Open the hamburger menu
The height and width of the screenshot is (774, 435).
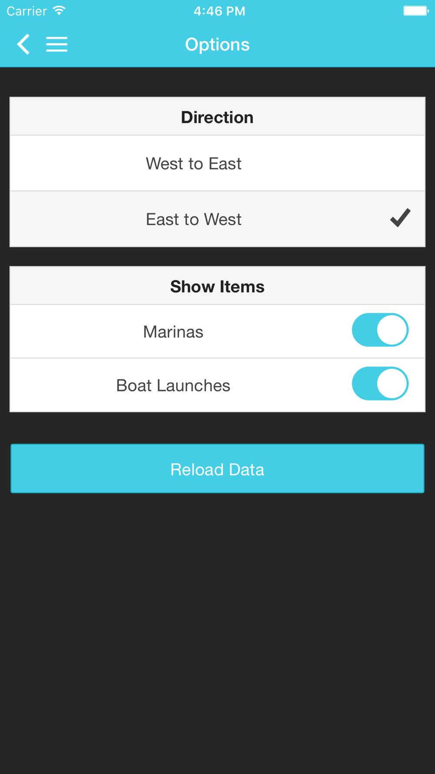[57, 44]
